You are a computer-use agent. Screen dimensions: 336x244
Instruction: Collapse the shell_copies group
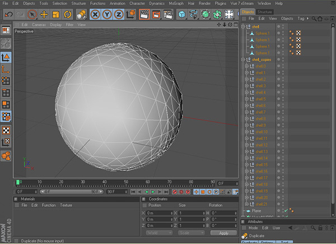(243, 59)
